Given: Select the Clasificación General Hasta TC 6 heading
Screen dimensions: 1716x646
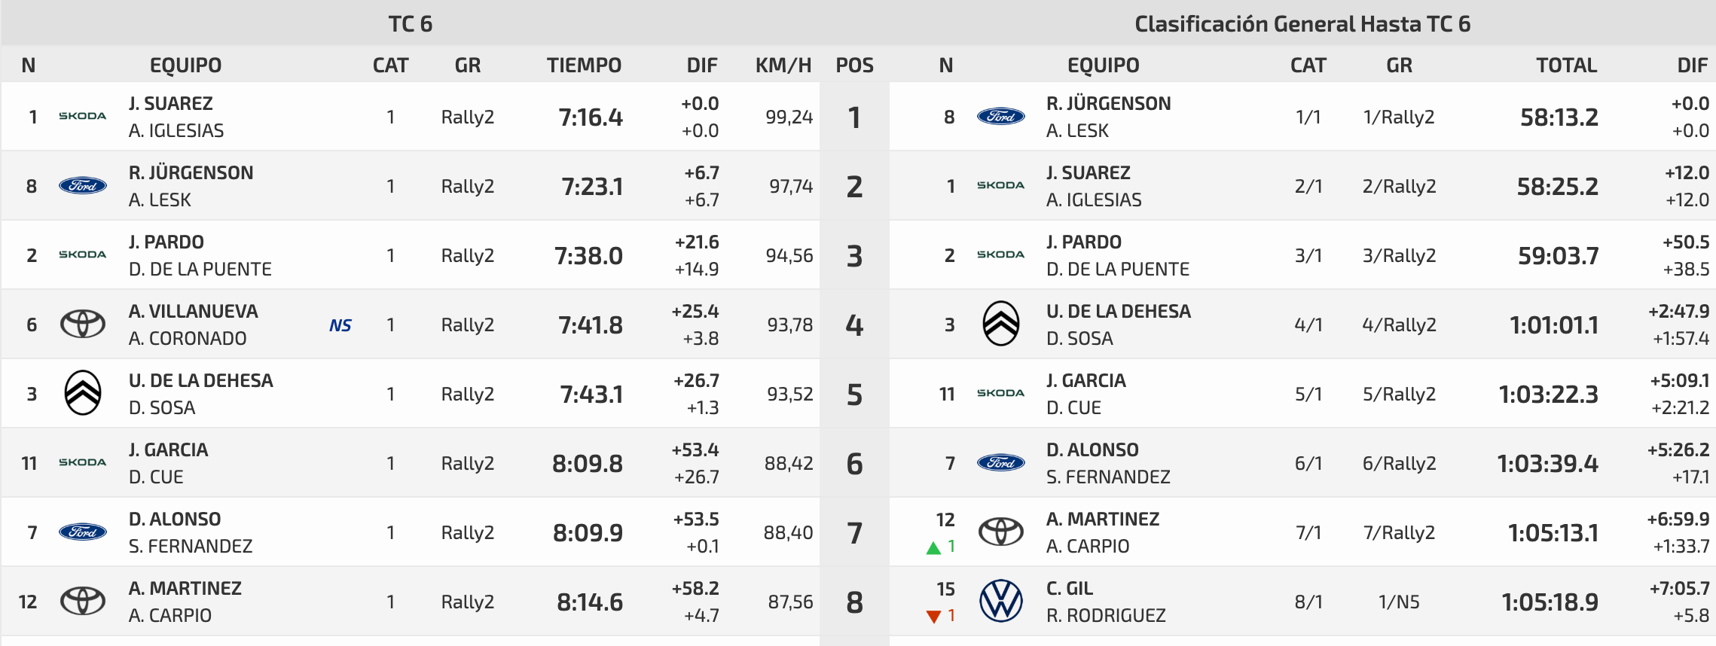Looking at the screenshot, I should (1302, 24).
